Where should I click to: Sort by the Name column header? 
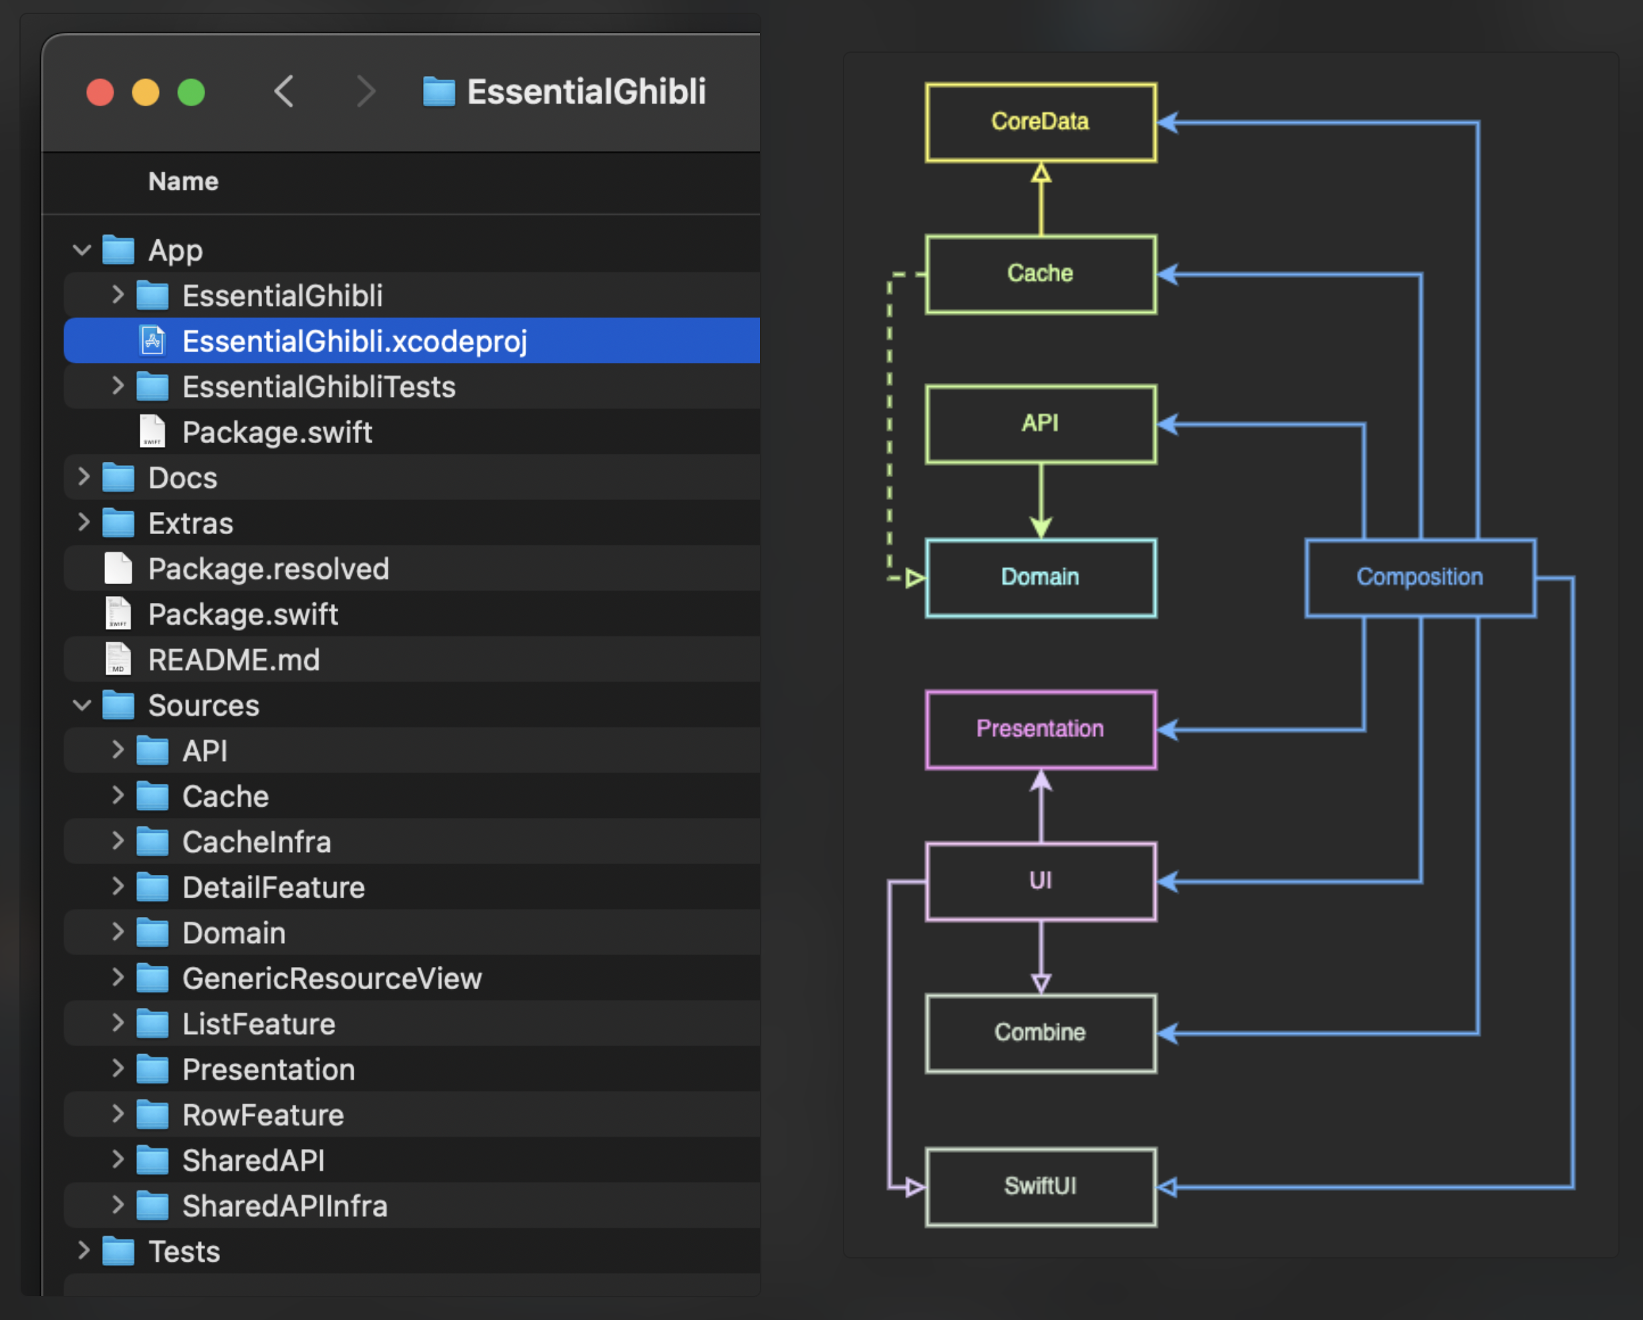183,181
